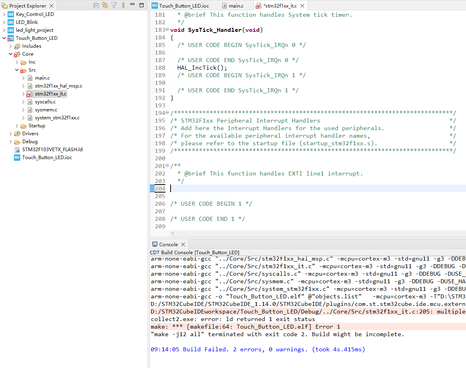Select main.c in Project Explorer

(x=42, y=78)
